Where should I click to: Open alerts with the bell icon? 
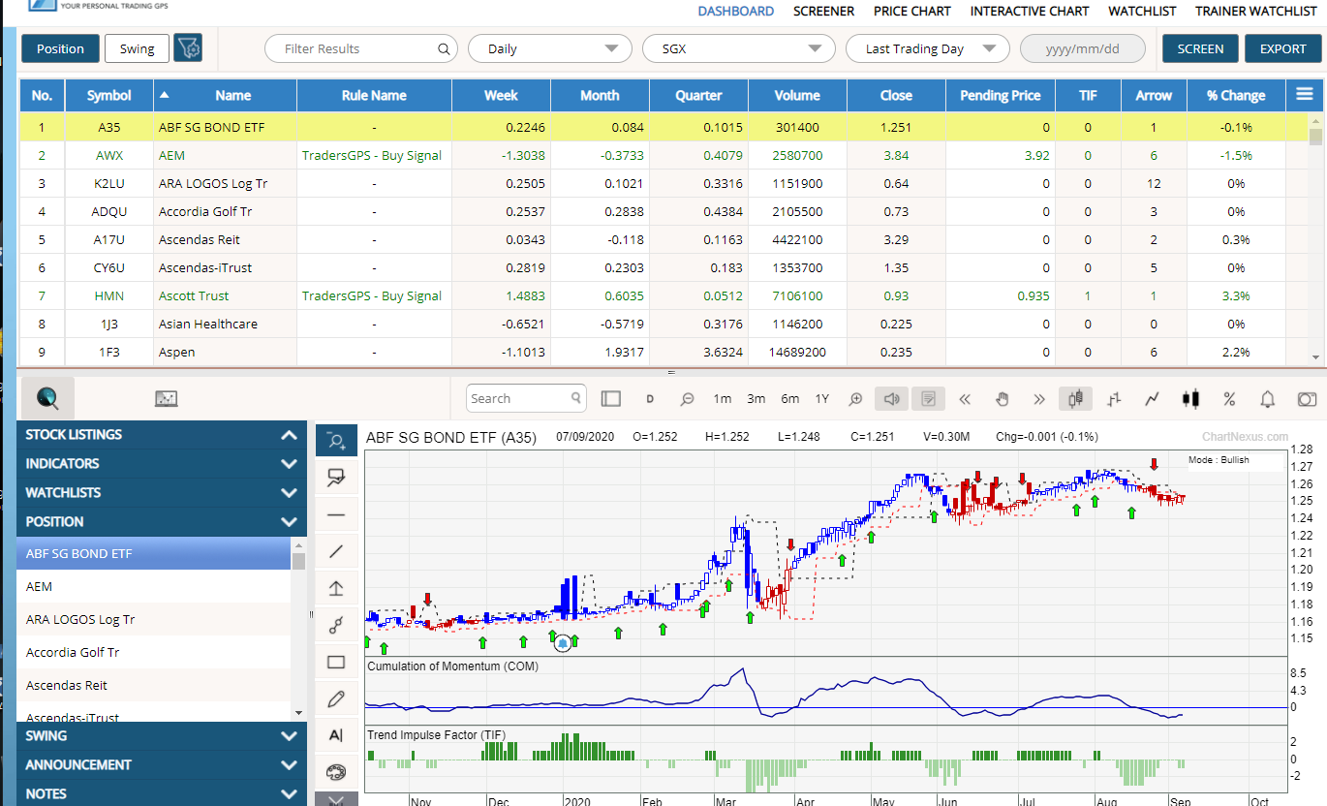[1267, 398]
